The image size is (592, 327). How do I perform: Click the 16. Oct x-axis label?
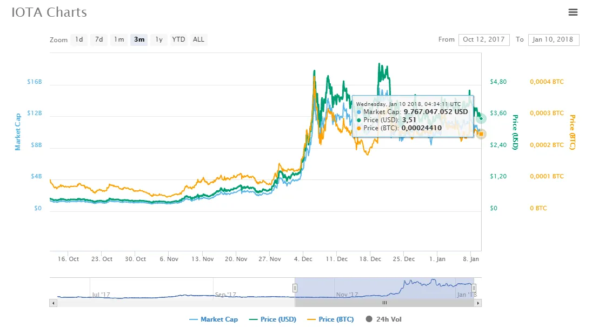[x=68, y=259]
